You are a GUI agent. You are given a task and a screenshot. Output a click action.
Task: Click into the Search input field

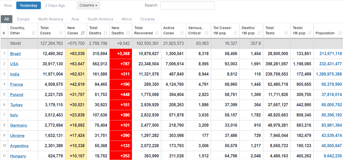187,6
